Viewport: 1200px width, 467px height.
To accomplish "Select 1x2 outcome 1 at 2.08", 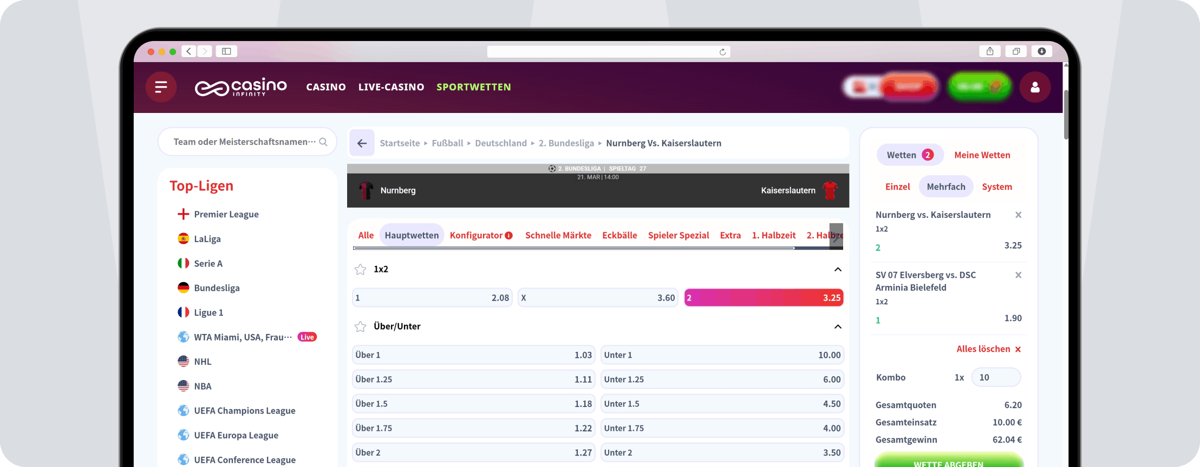I will pyautogui.click(x=432, y=298).
